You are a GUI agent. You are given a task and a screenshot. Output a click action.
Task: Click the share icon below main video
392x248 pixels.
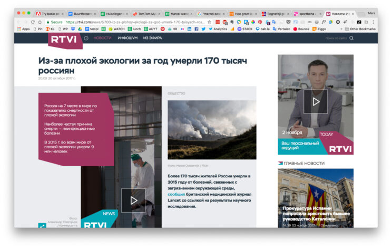tap(42, 226)
